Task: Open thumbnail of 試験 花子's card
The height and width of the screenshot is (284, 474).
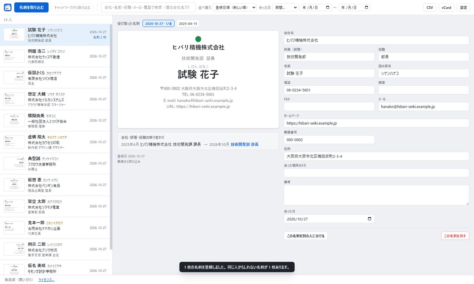Action: 14,35
